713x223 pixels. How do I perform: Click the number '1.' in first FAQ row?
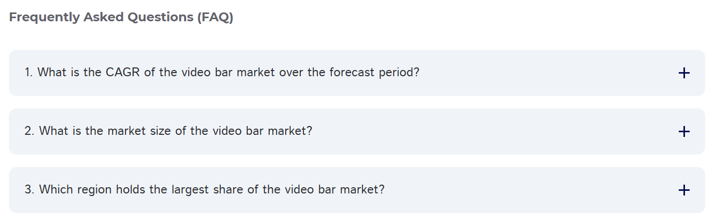[x=29, y=73]
